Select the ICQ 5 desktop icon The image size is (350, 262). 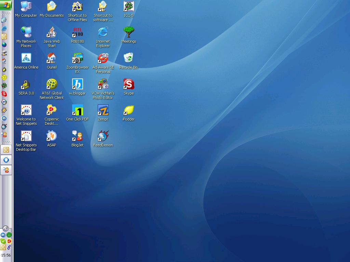click(129, 6)
